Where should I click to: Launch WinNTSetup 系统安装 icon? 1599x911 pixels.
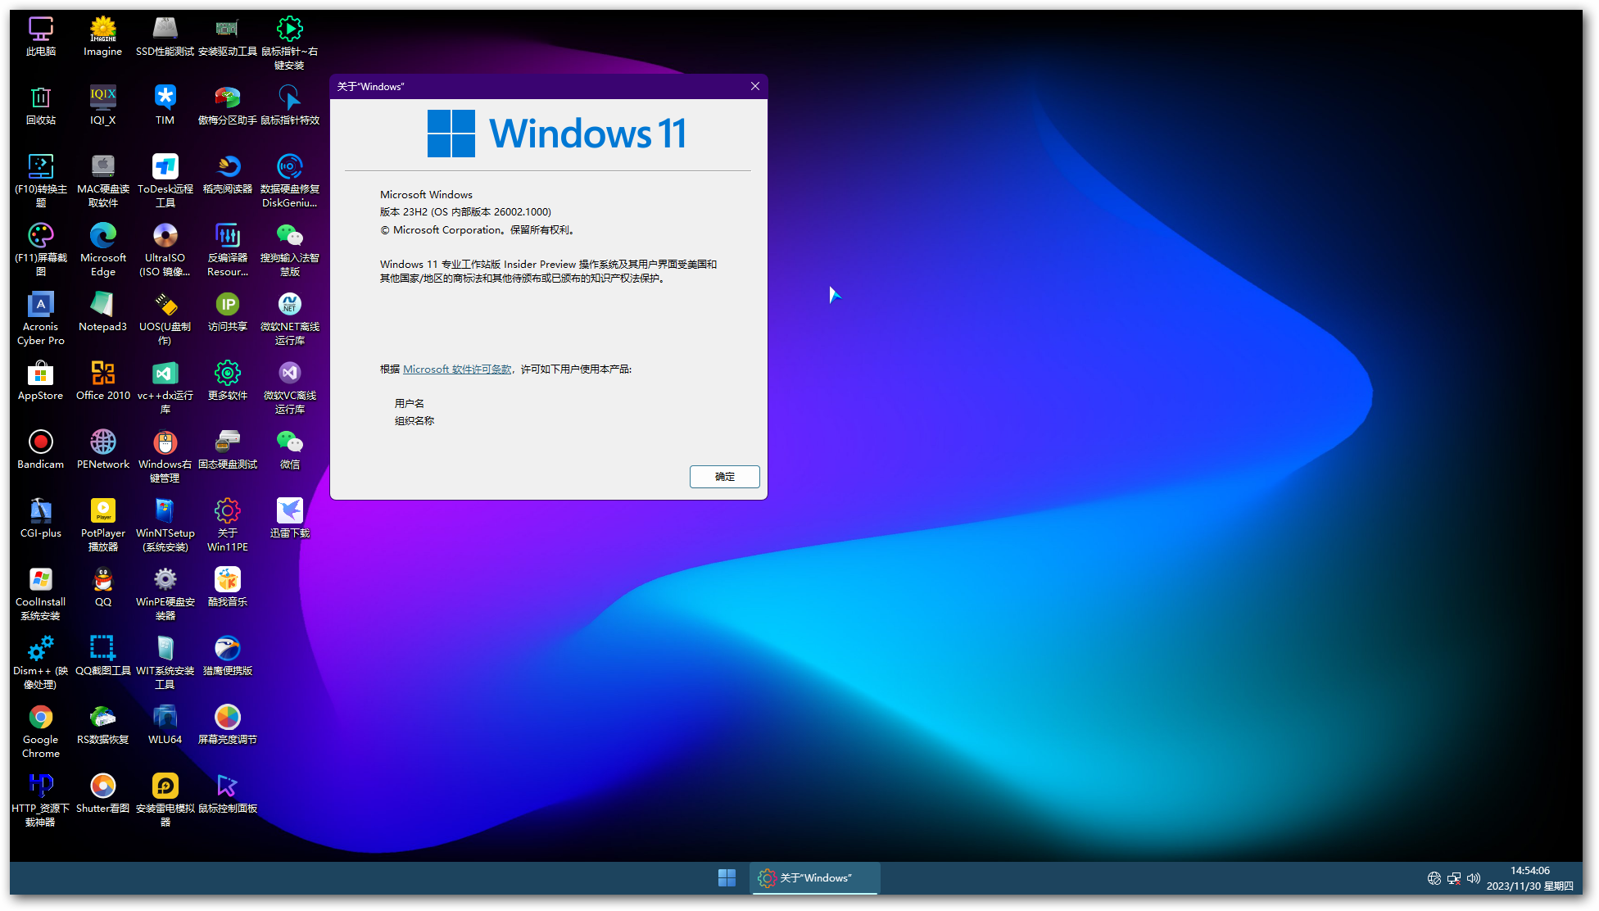165,524
